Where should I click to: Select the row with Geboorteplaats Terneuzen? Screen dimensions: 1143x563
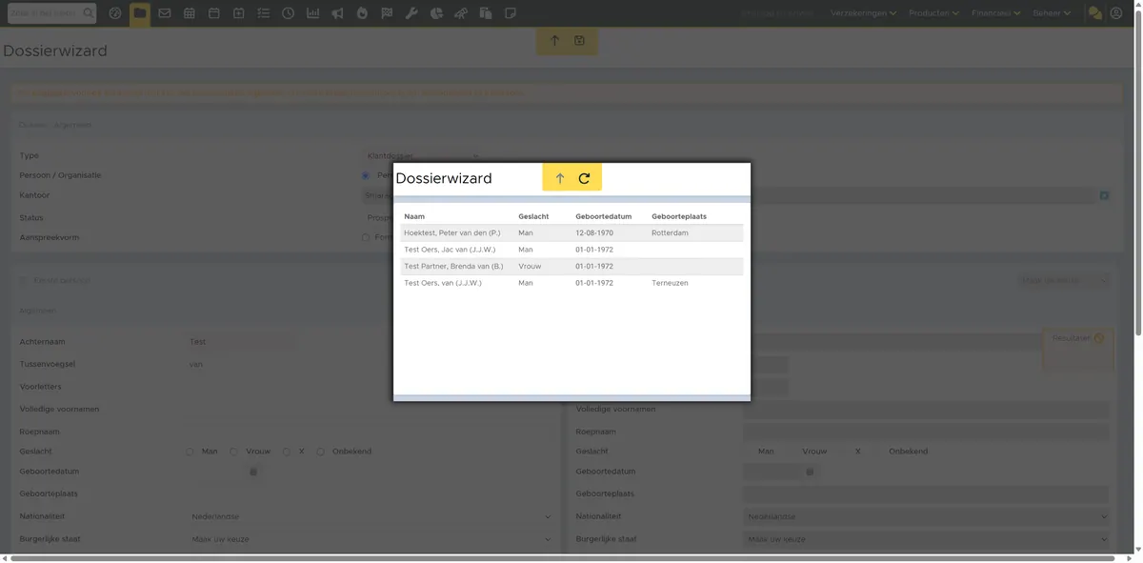pos(571,283)
